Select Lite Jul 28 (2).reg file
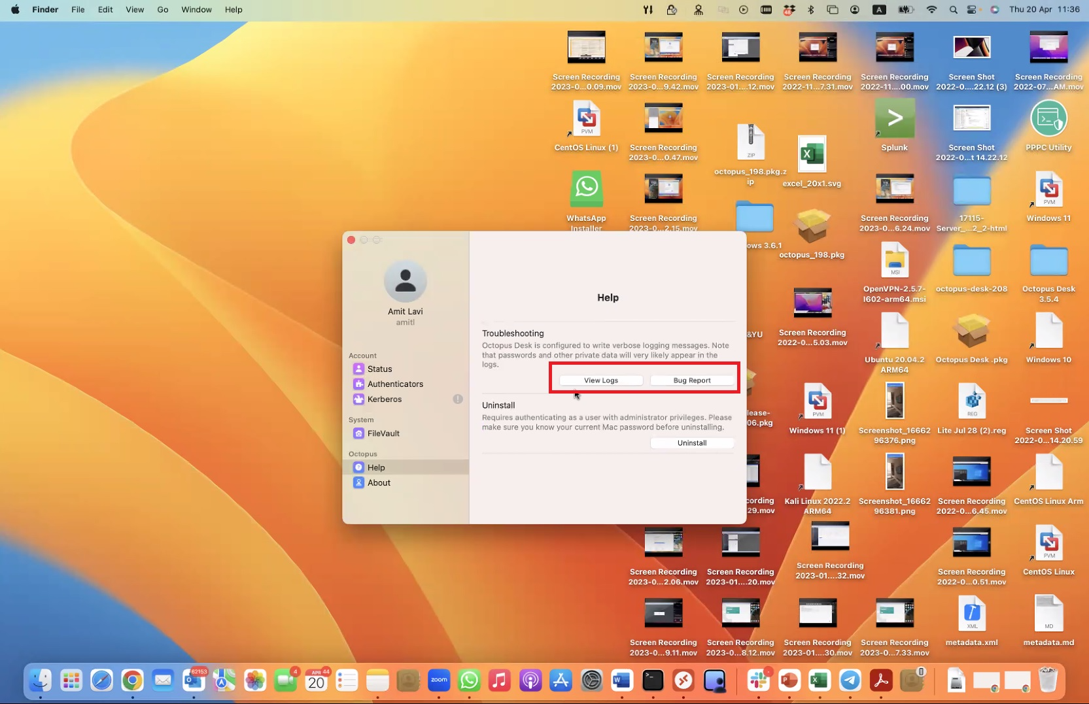The image size is (1089, 704). click(971, 402)
